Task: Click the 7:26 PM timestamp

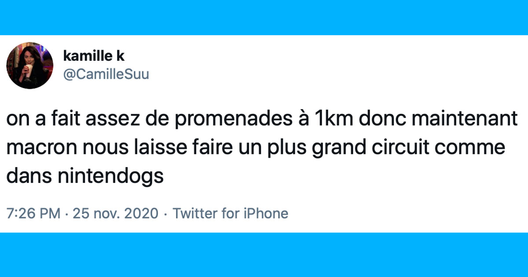Action: [x=33, y=214]
